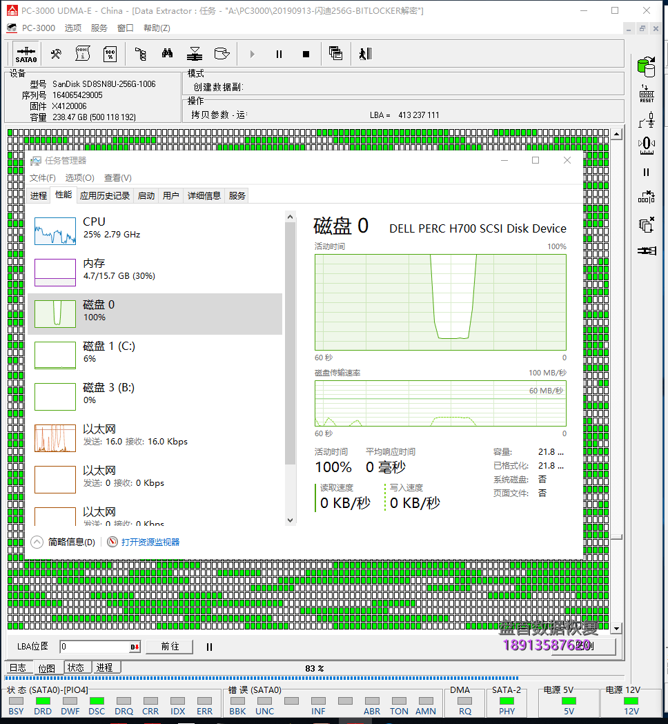The width and height of the screenshot is (668, 724).
Task: Open 查看(V) menu in Task Manager
Action: pos(118,178)
